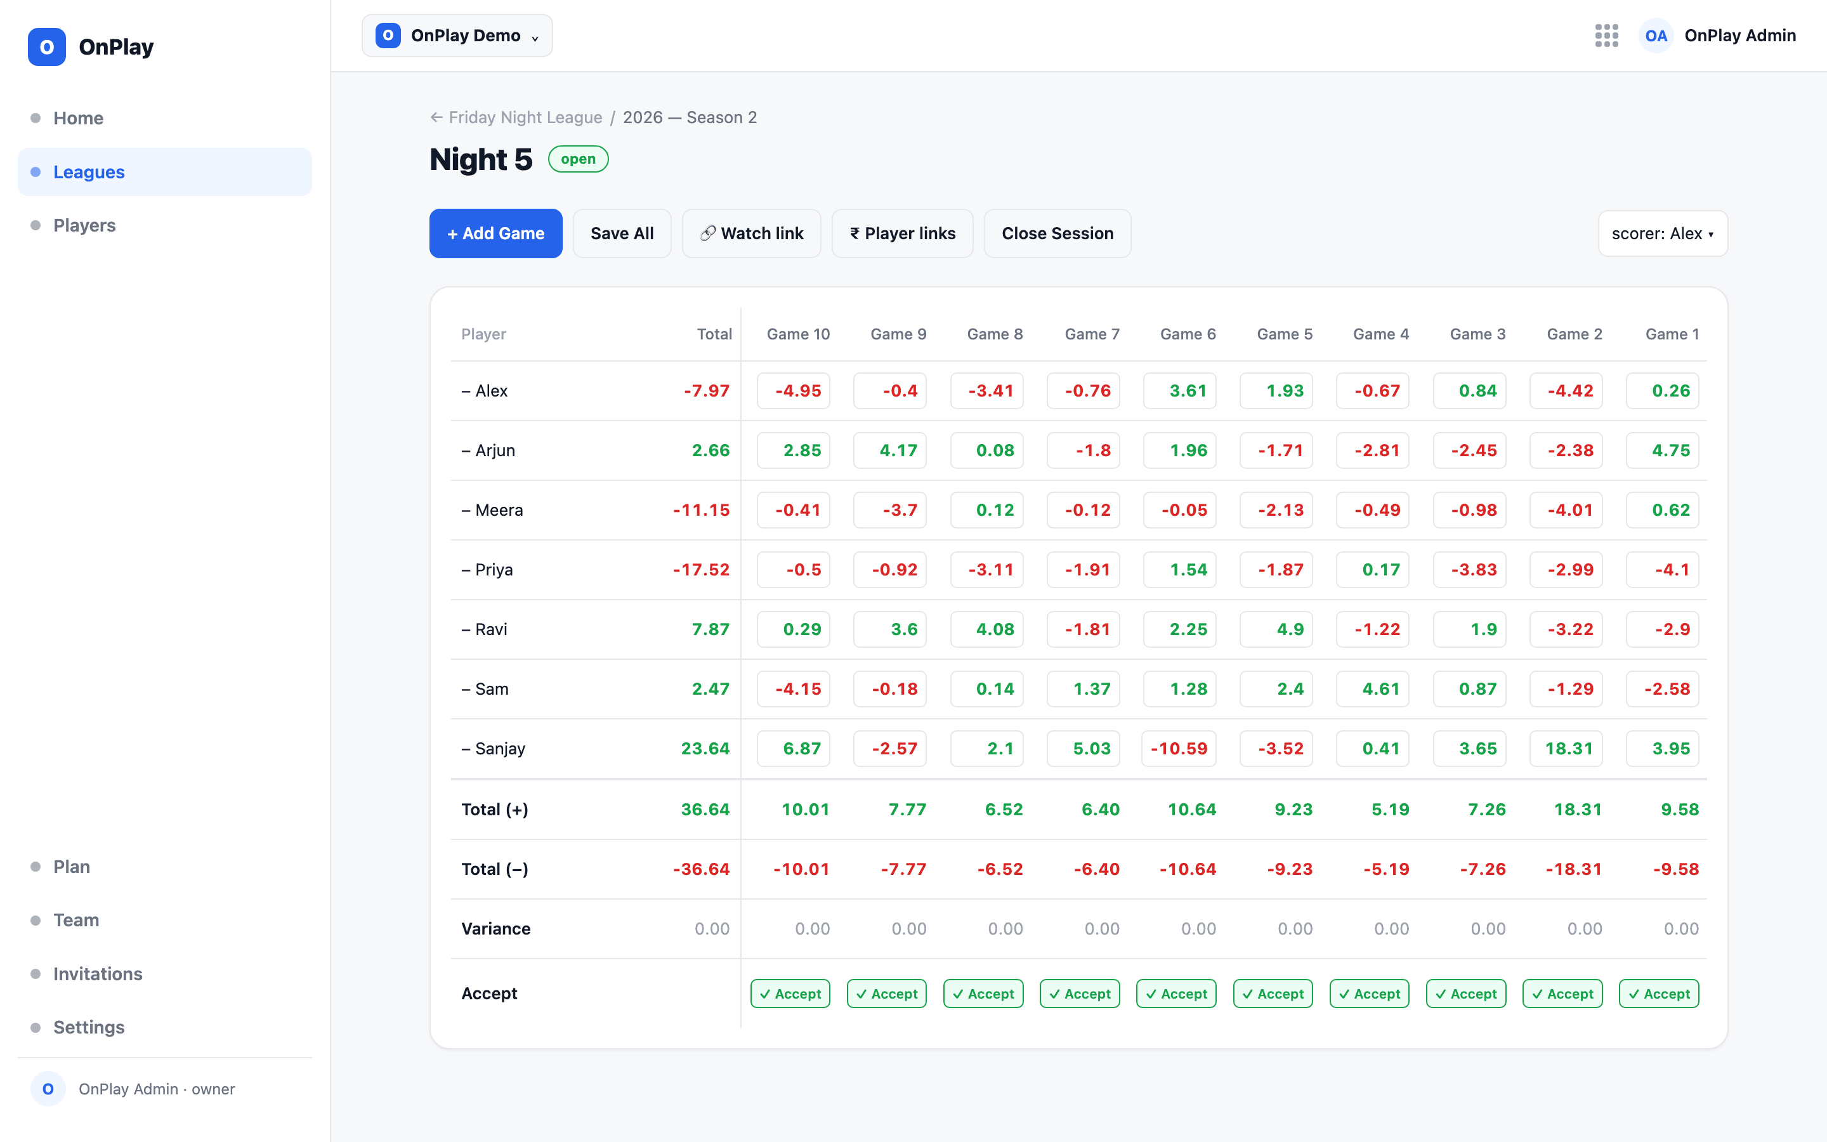The height and width of the screenshot is (1142, 1827).
Task: Accept Game 10 scores
Action: click(790, 994)
